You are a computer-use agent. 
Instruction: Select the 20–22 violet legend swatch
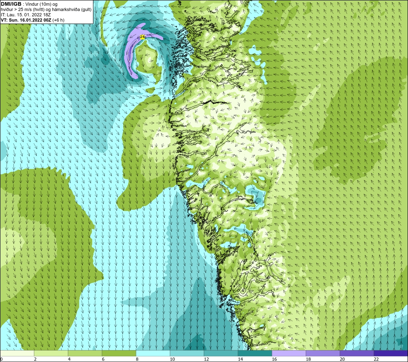(357, 353)
